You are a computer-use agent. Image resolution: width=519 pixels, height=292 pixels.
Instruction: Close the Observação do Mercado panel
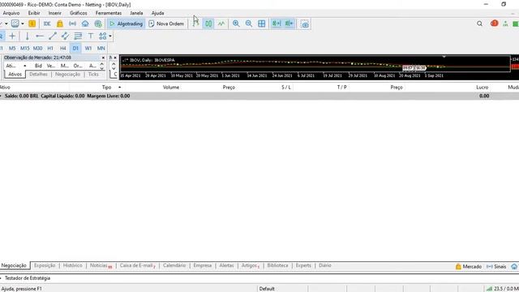point(103,58)
